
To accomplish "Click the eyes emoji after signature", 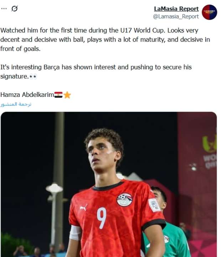I will coord(33,76).
